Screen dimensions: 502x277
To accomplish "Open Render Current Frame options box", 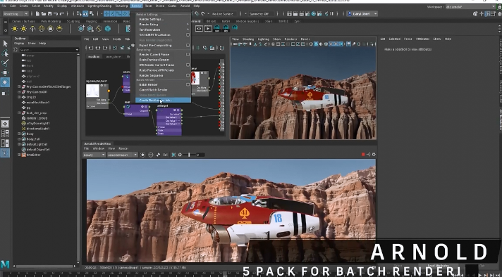I will [x=188, y=55].
